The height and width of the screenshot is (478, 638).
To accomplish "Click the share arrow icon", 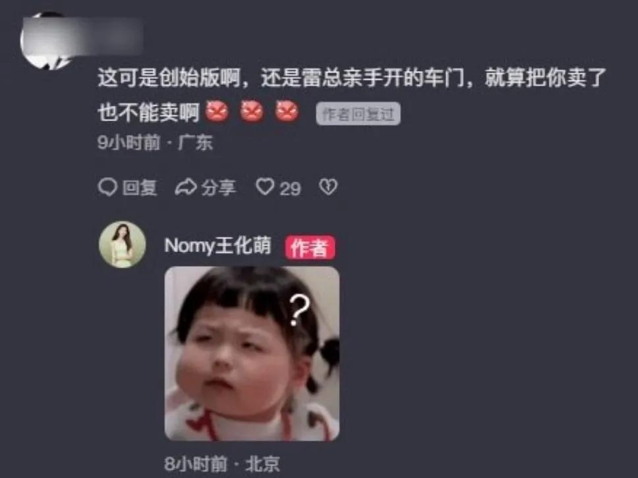I will [186, 188].
